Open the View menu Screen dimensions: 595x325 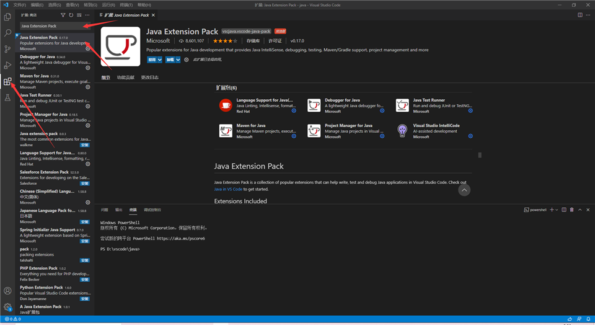click(72, 5)
